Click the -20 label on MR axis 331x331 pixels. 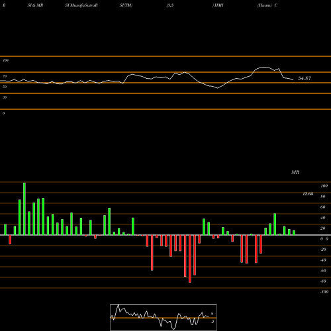(323, 250)
